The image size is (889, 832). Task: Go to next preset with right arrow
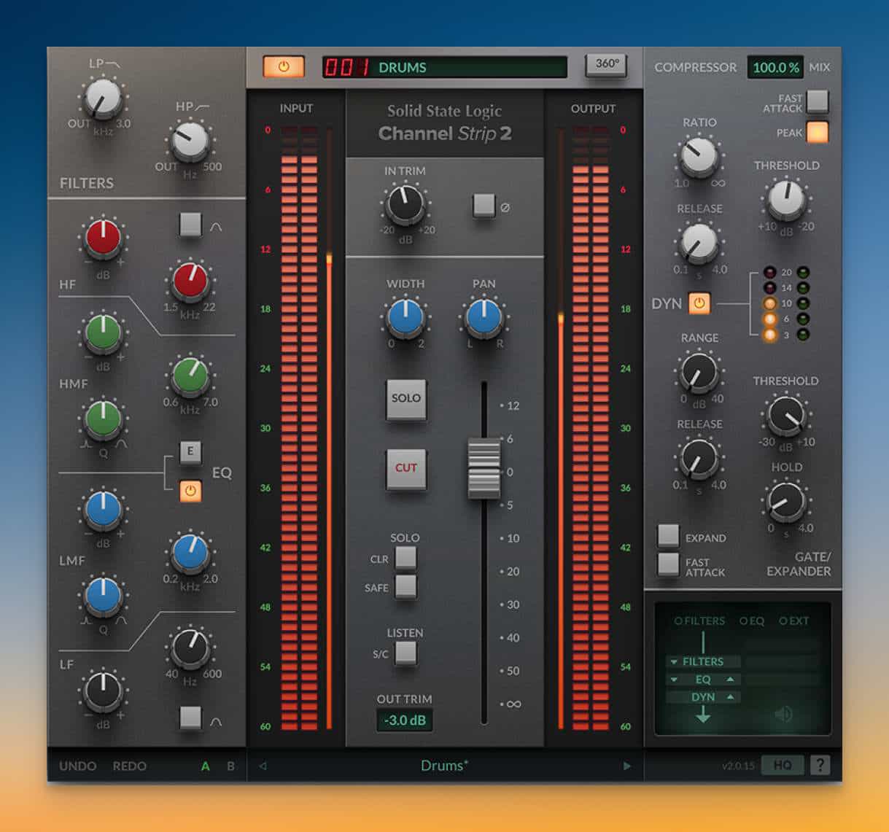click(x=626, y=766)
